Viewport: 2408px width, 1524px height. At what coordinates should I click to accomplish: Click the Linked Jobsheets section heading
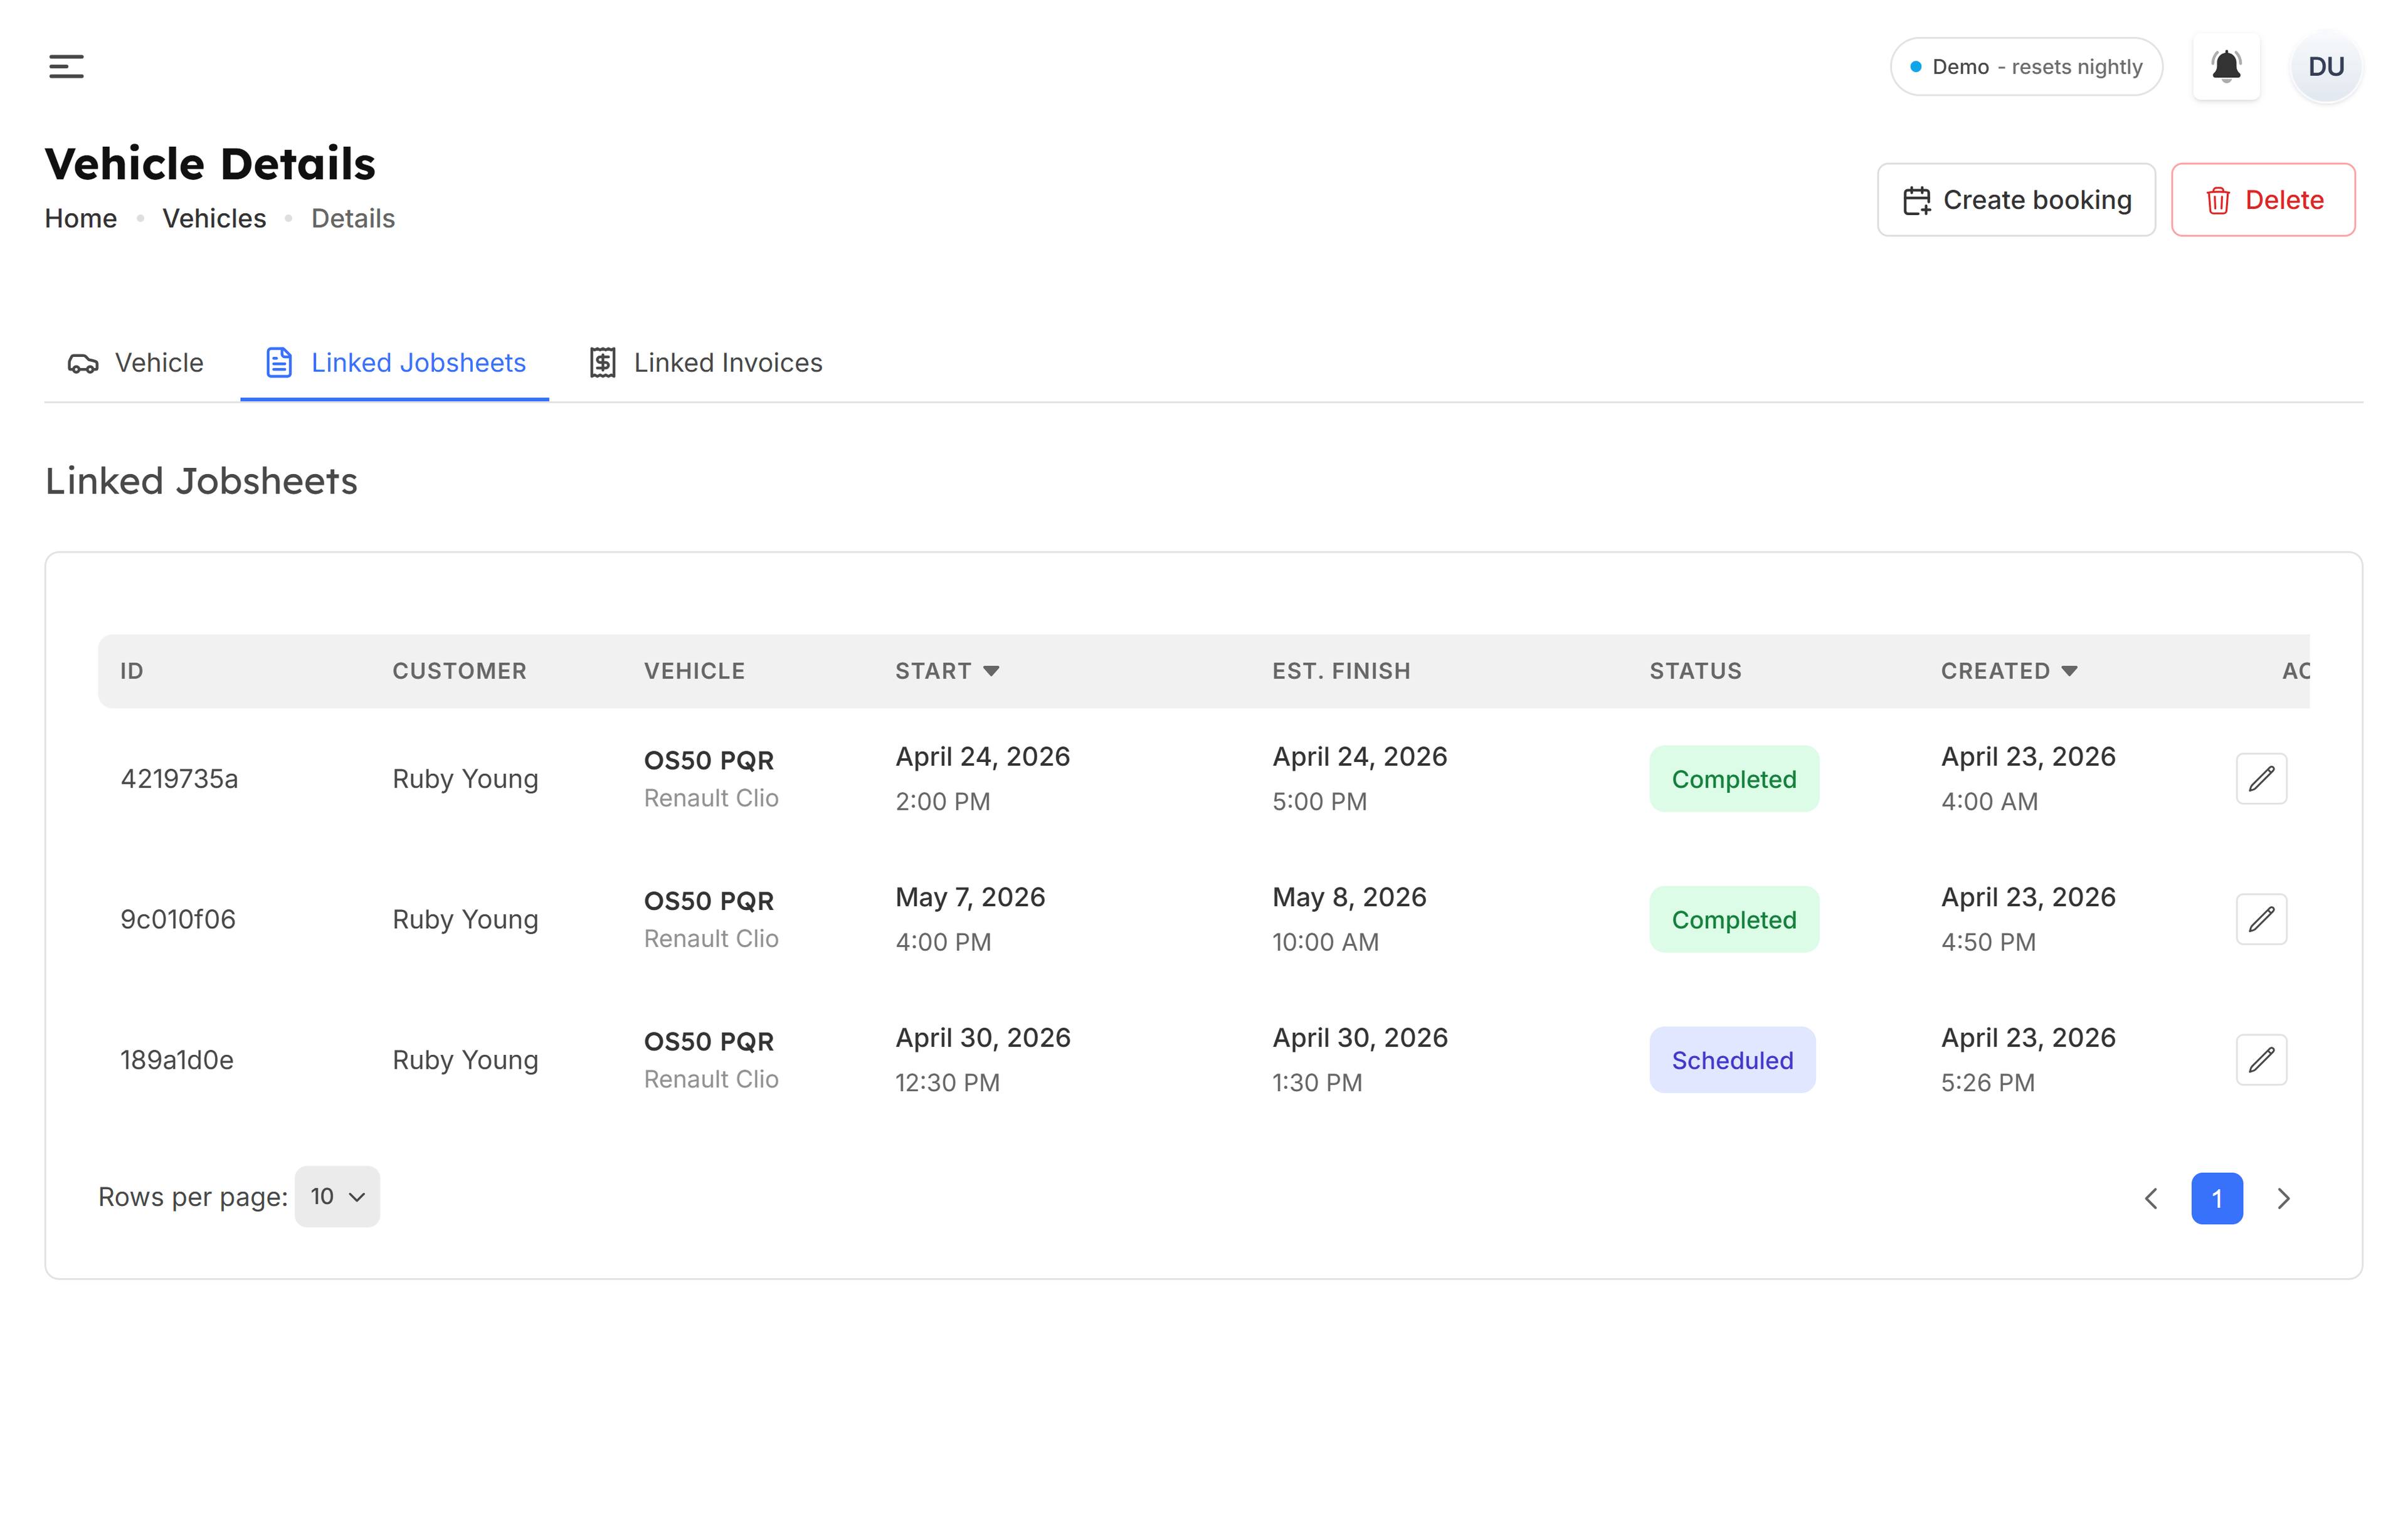(x=201, y=481)
